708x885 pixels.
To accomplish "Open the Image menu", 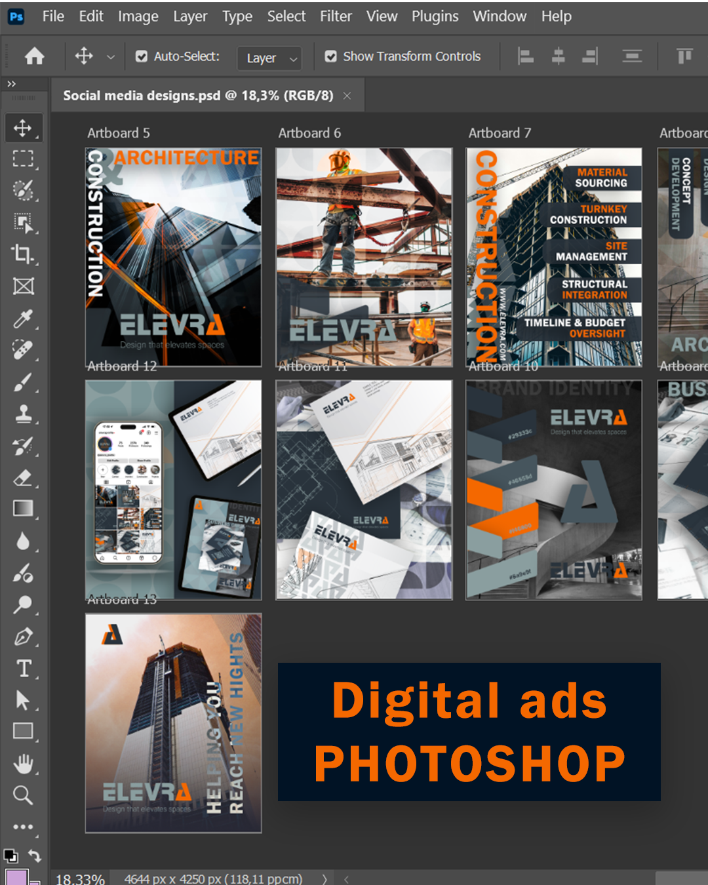I will tap(138, 16).
